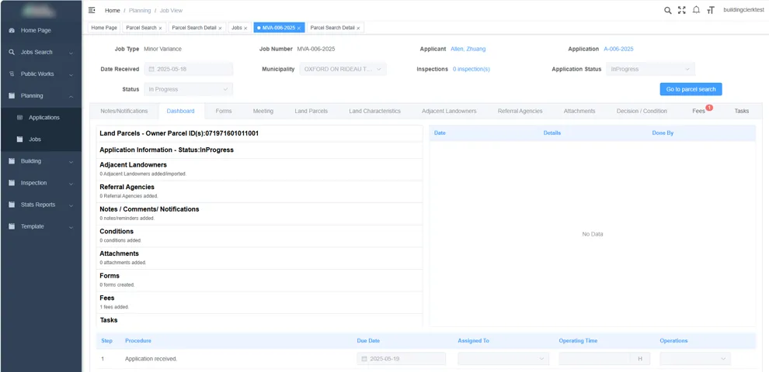The height and width of the screenshot is (372, 769).
Task: Open the Application Status dropdown
Action: (650, 70)
